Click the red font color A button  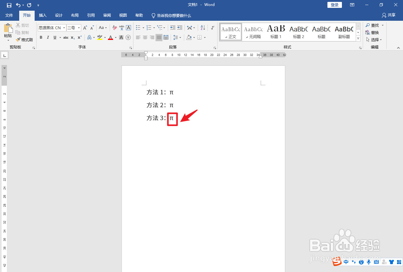[111, 37]
